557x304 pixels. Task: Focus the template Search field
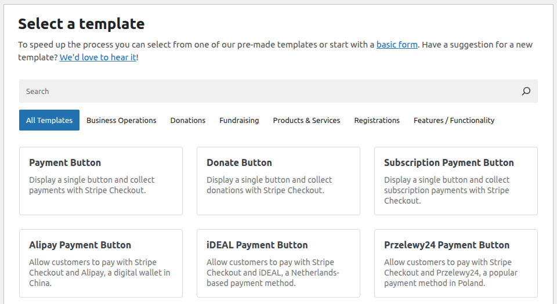267,91
